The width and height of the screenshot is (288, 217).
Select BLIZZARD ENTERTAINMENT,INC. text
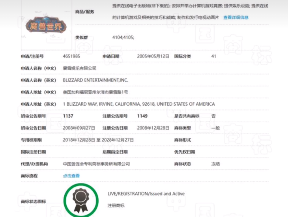pyautogui.click(x=95, y=80)
